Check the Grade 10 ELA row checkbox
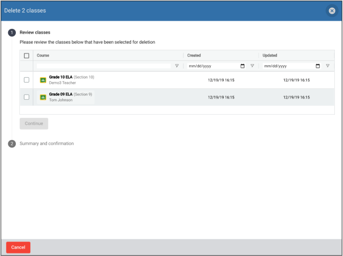Viewport: 343px width, 256px height. pos(27,80)
